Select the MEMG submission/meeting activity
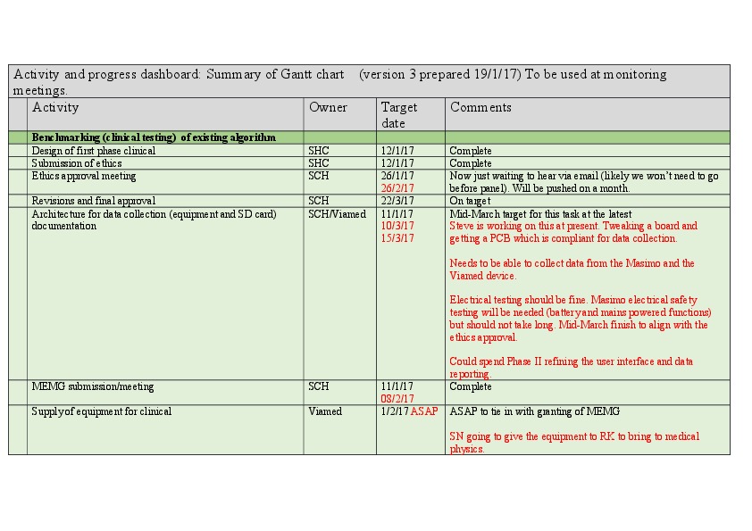The width and height of the screenshot is (752, 531). pyautogui.click(x=93, y=386)
